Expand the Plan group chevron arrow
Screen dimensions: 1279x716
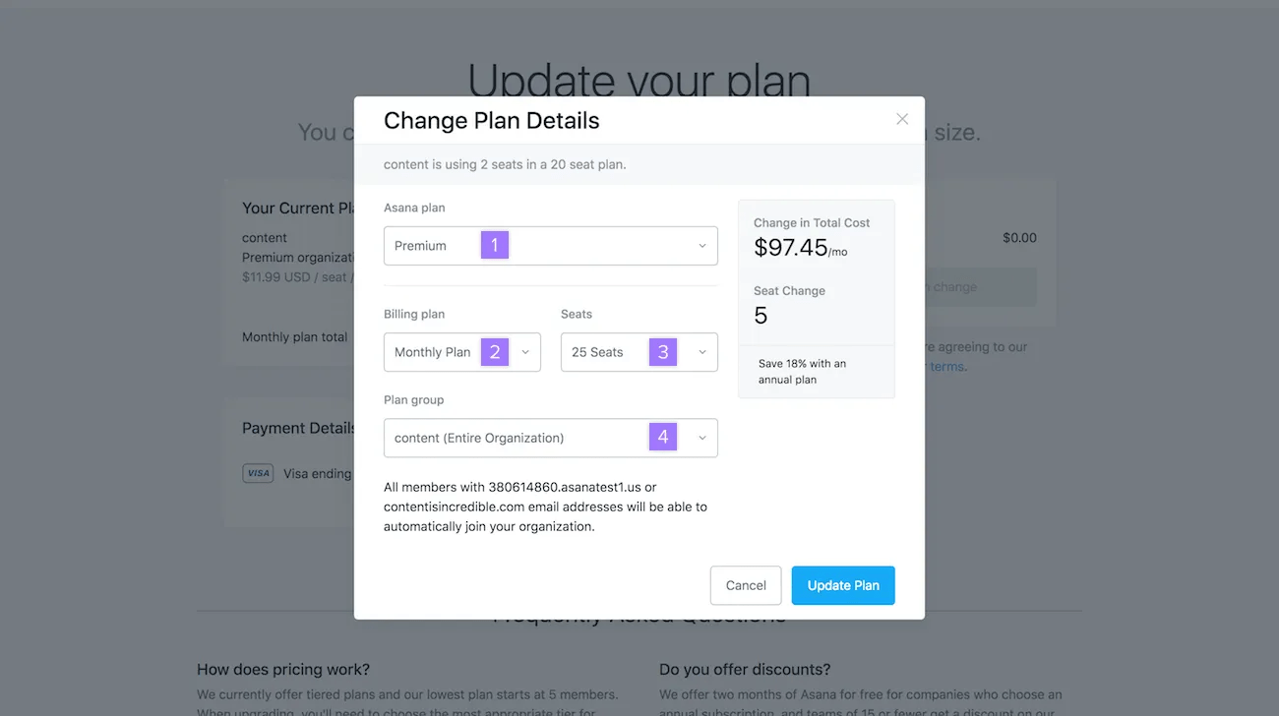702,437
